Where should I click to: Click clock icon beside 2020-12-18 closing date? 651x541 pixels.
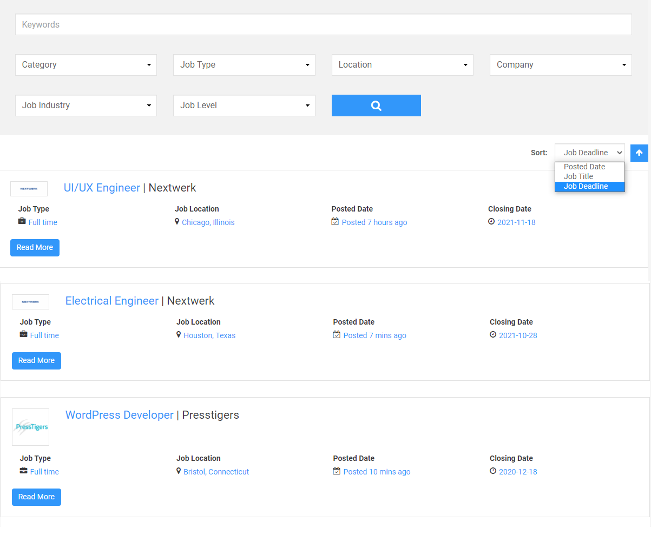click(493, 471)
